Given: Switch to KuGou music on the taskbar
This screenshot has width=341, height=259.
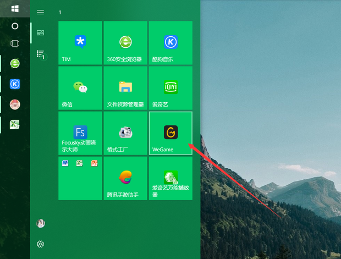Looking at the screenshot, I should click(x=15, y=84).
